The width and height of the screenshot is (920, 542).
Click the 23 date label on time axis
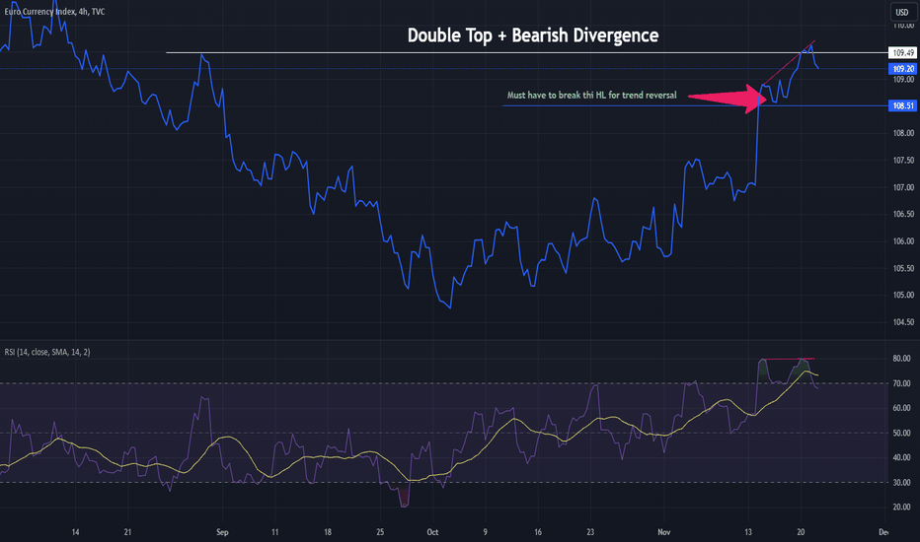click(x=590, y=532)
